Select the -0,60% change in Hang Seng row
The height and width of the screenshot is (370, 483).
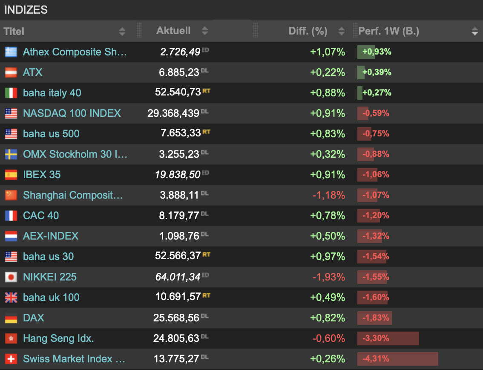coord(329,338)
